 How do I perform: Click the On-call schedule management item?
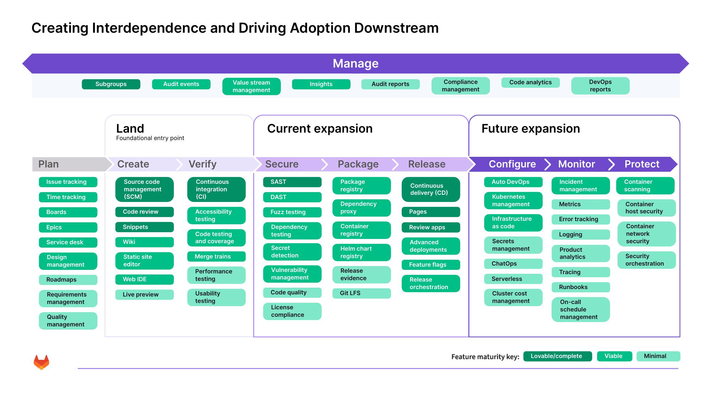581,309
